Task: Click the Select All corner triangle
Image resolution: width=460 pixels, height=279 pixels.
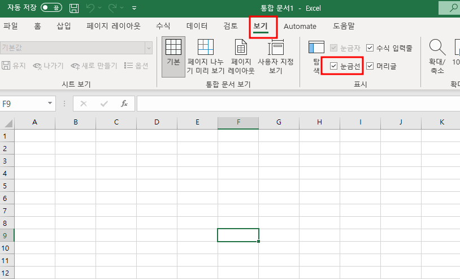Action: pos(7,123)
